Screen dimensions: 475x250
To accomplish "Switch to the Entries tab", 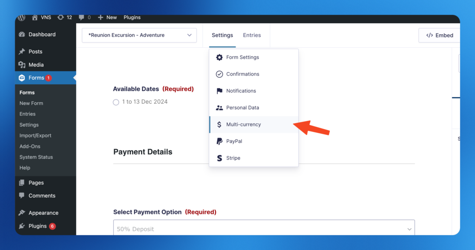I will coord(252,35).
